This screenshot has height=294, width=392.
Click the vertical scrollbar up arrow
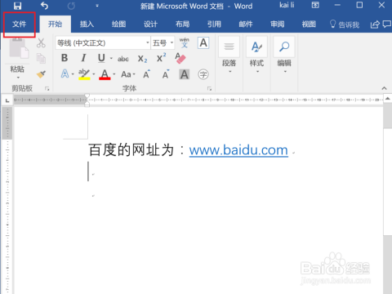(x=388, y=99)
